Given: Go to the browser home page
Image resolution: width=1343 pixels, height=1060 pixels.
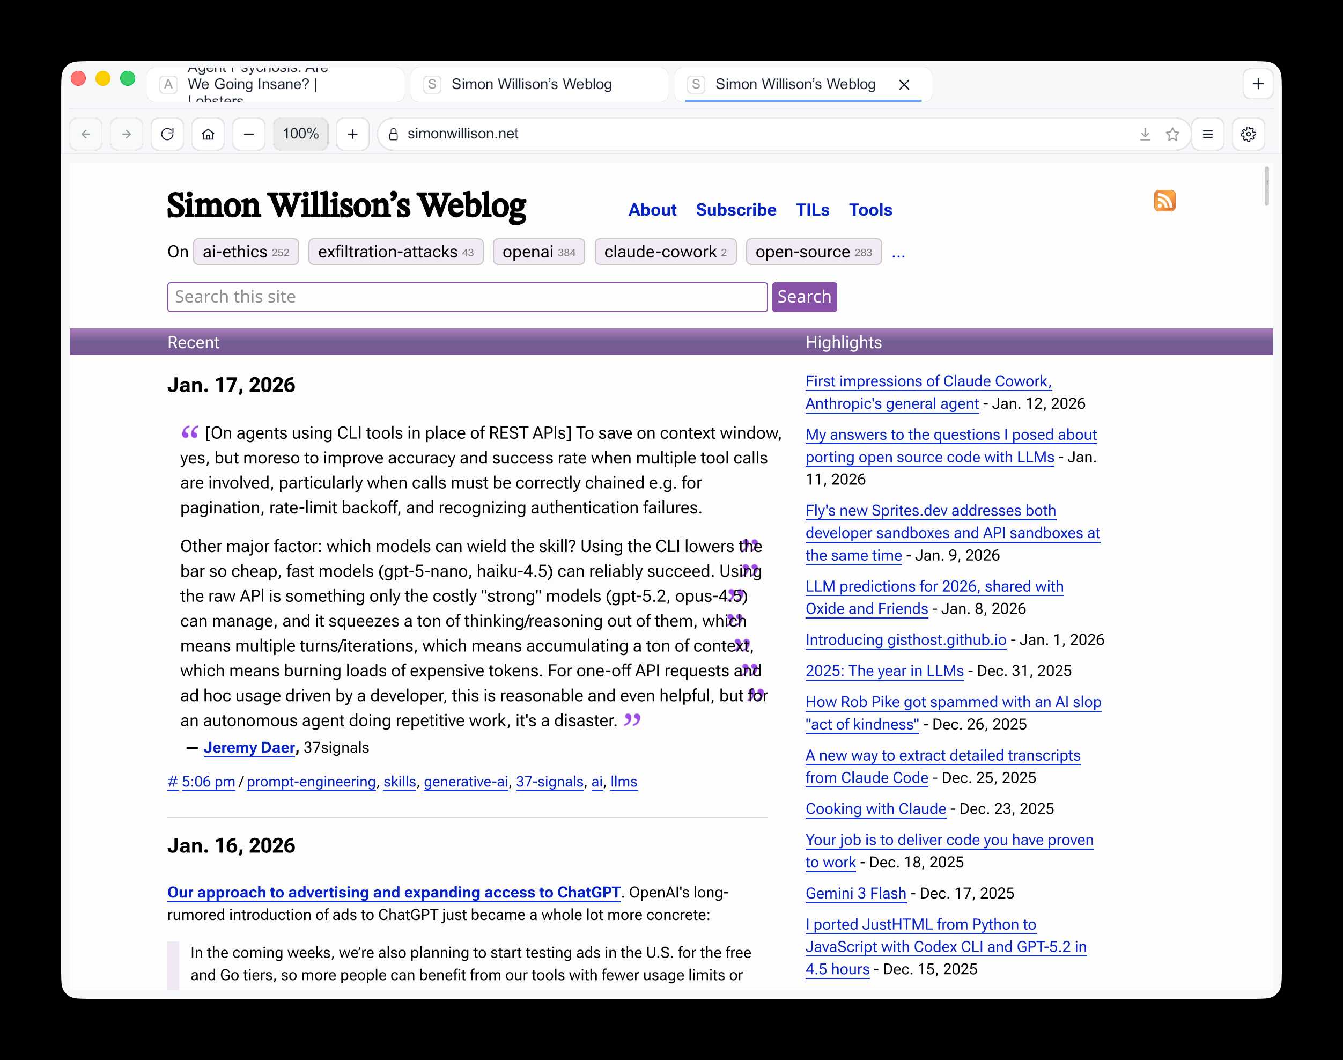Looking at the screenshot, I should click(208, 134).
